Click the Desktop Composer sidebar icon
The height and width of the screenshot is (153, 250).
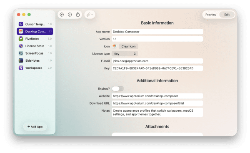click(x=21, y=31)
